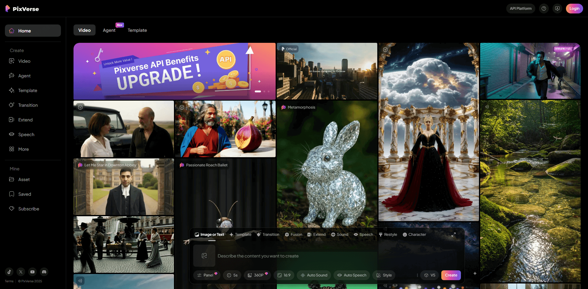Image resolution: width=588 pixels, height=289 pixels.
Task: Click the sparkle icon beside the Create button
Action: tap(475, 273)
